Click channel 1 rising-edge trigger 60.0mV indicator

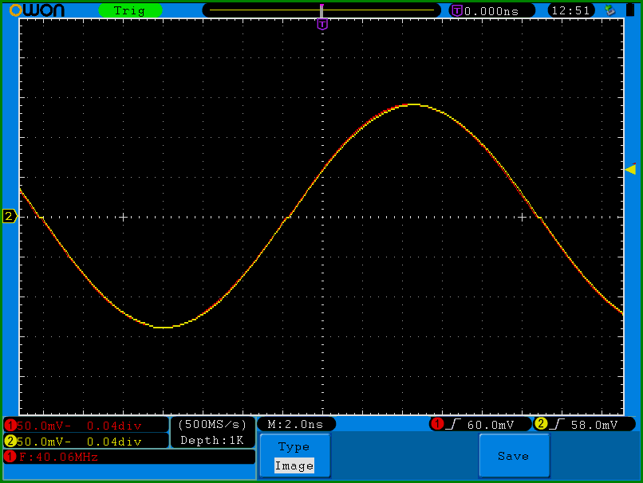click(480, 424)
